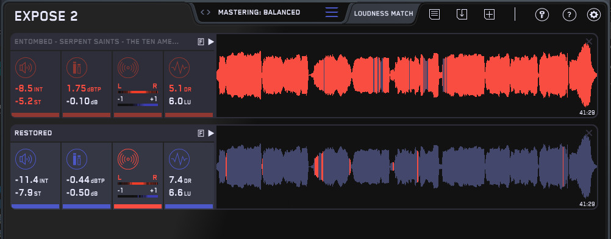Open the preset list menu
The height and width of the screenshot is (239, 611).
pos(332,12)
